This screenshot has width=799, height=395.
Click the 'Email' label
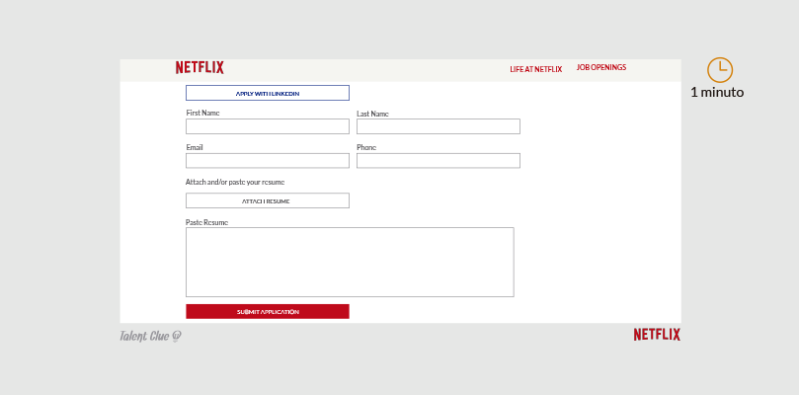tap(195, 147)
